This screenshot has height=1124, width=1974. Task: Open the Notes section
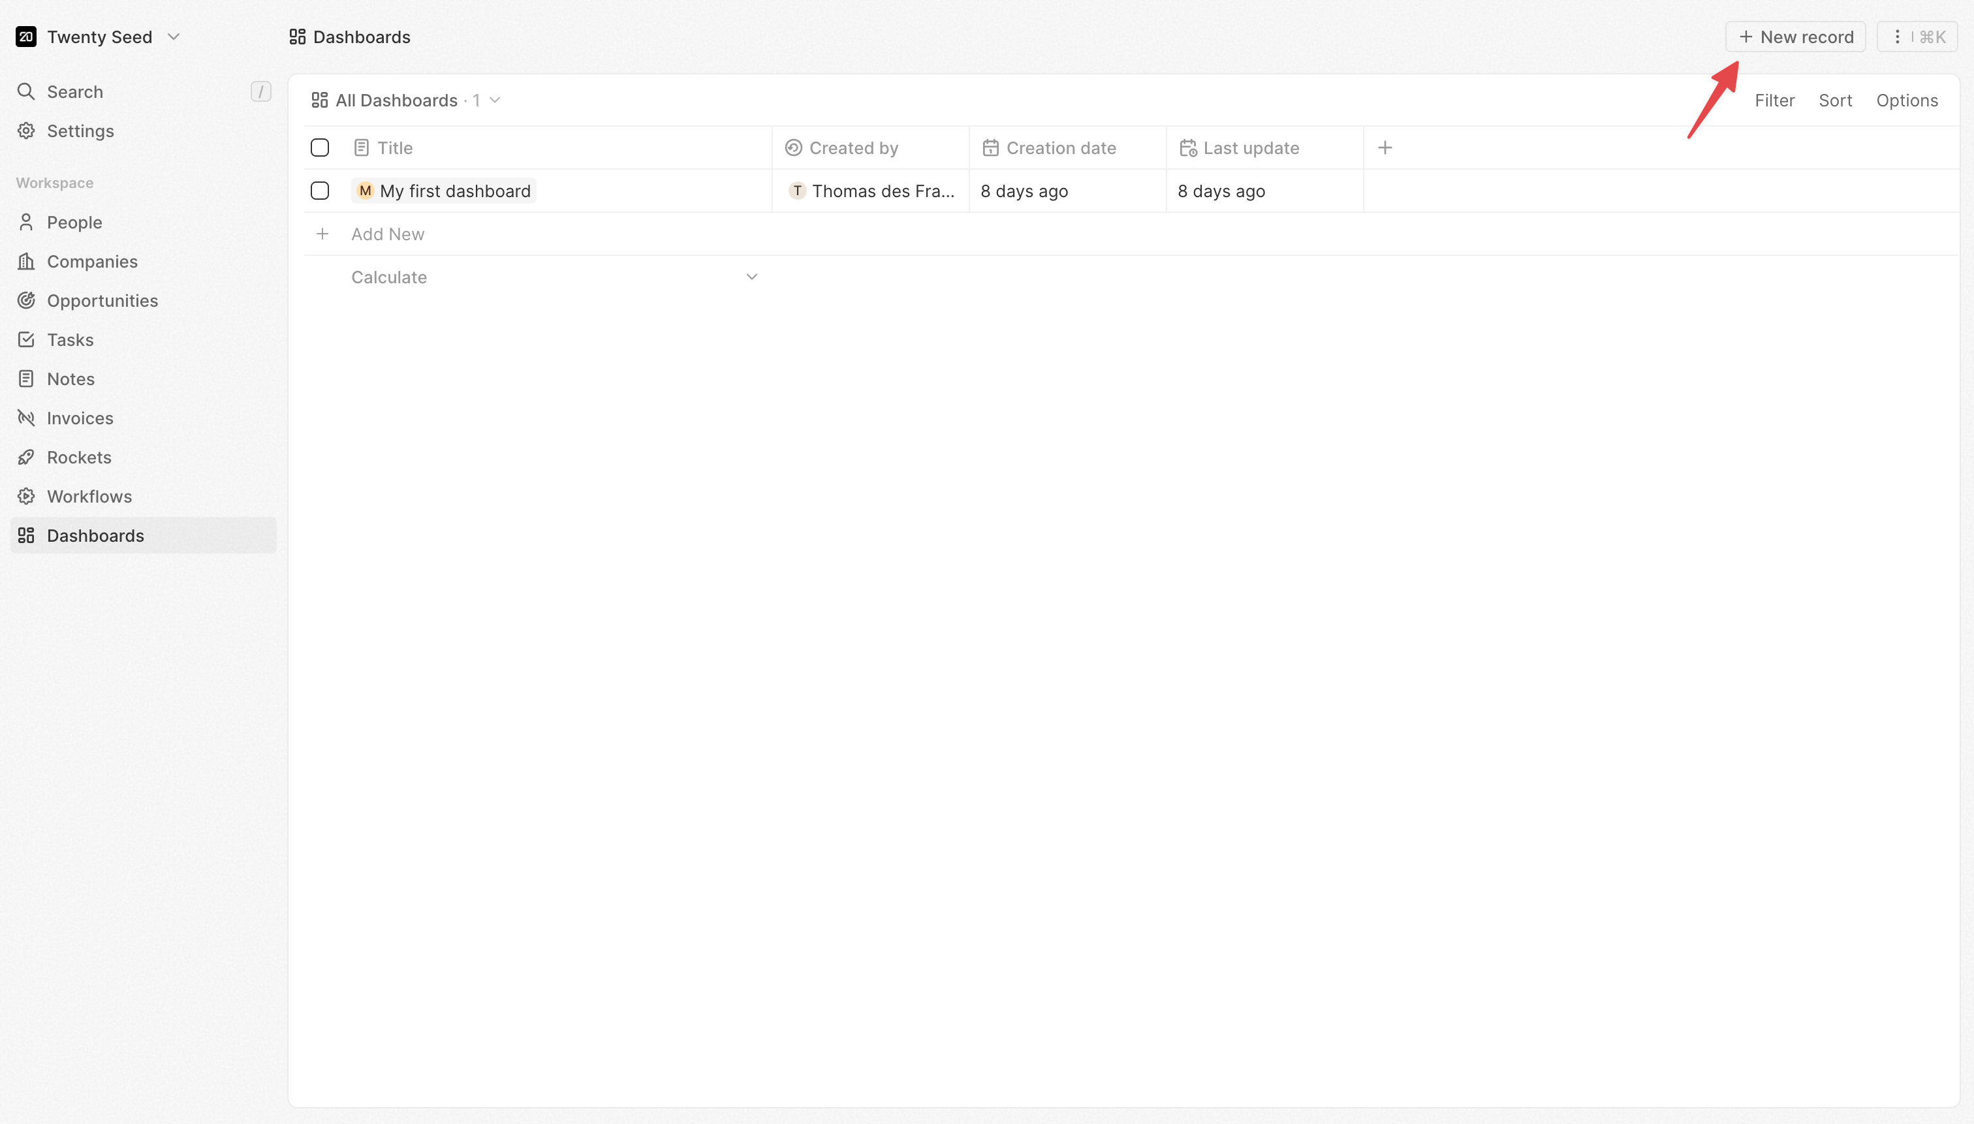(x=70, y=379)
